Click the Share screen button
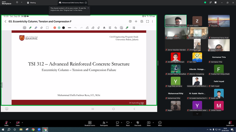The image size is (236, 132). [x=149, y=124]
